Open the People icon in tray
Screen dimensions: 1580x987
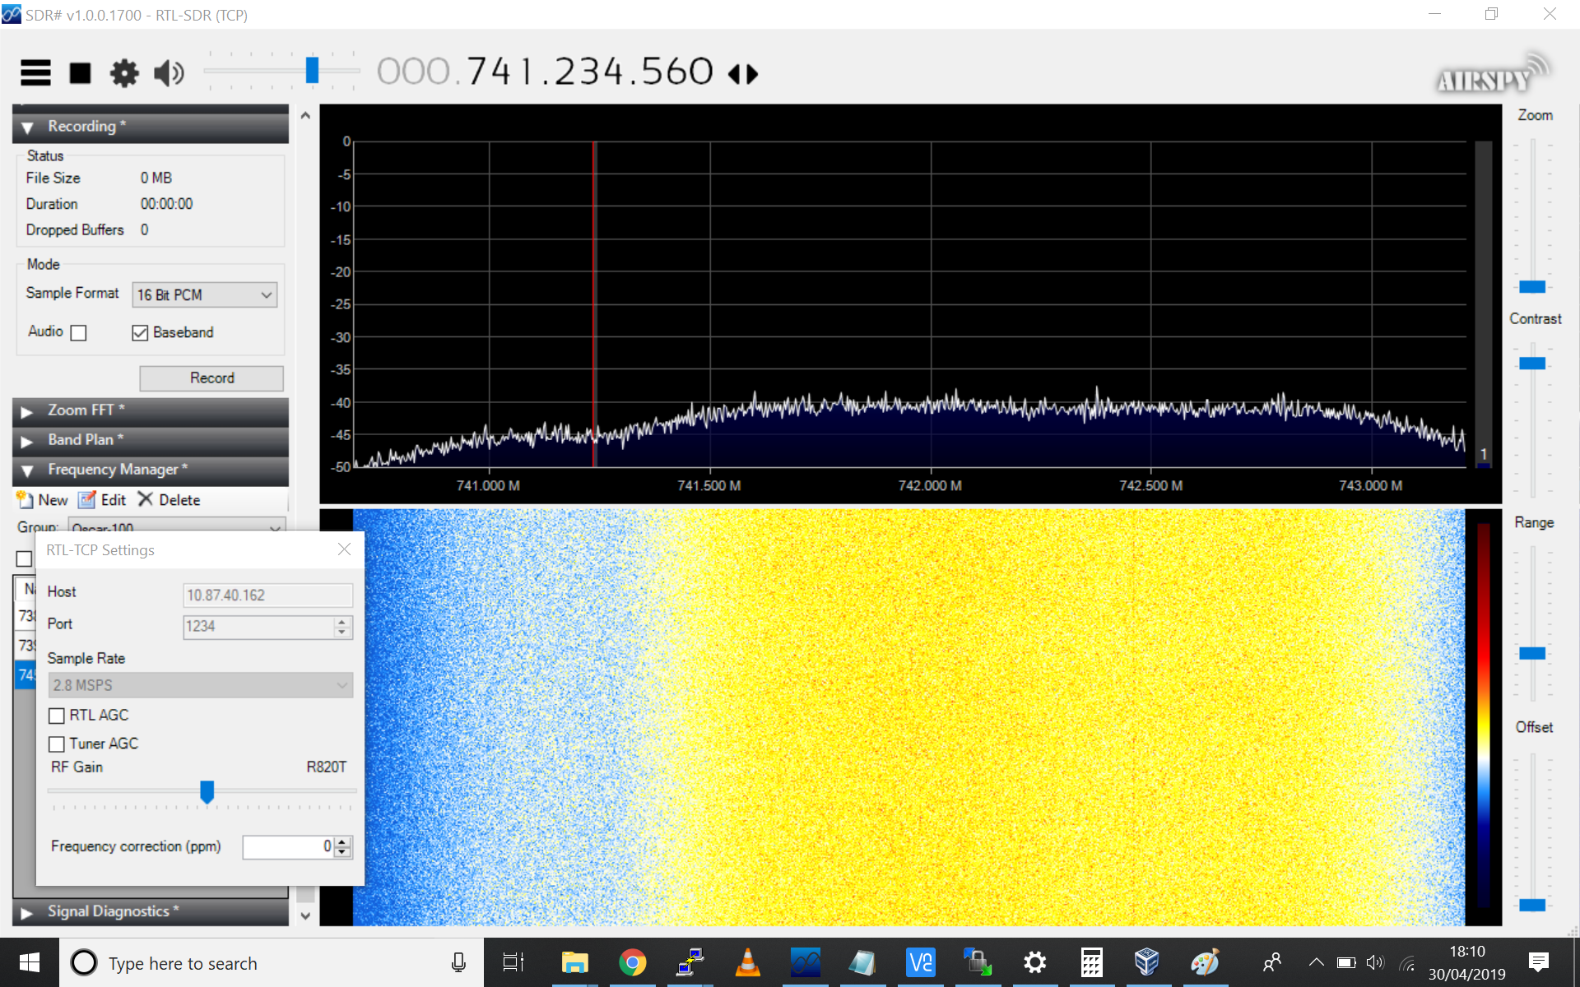[1272, 962]
